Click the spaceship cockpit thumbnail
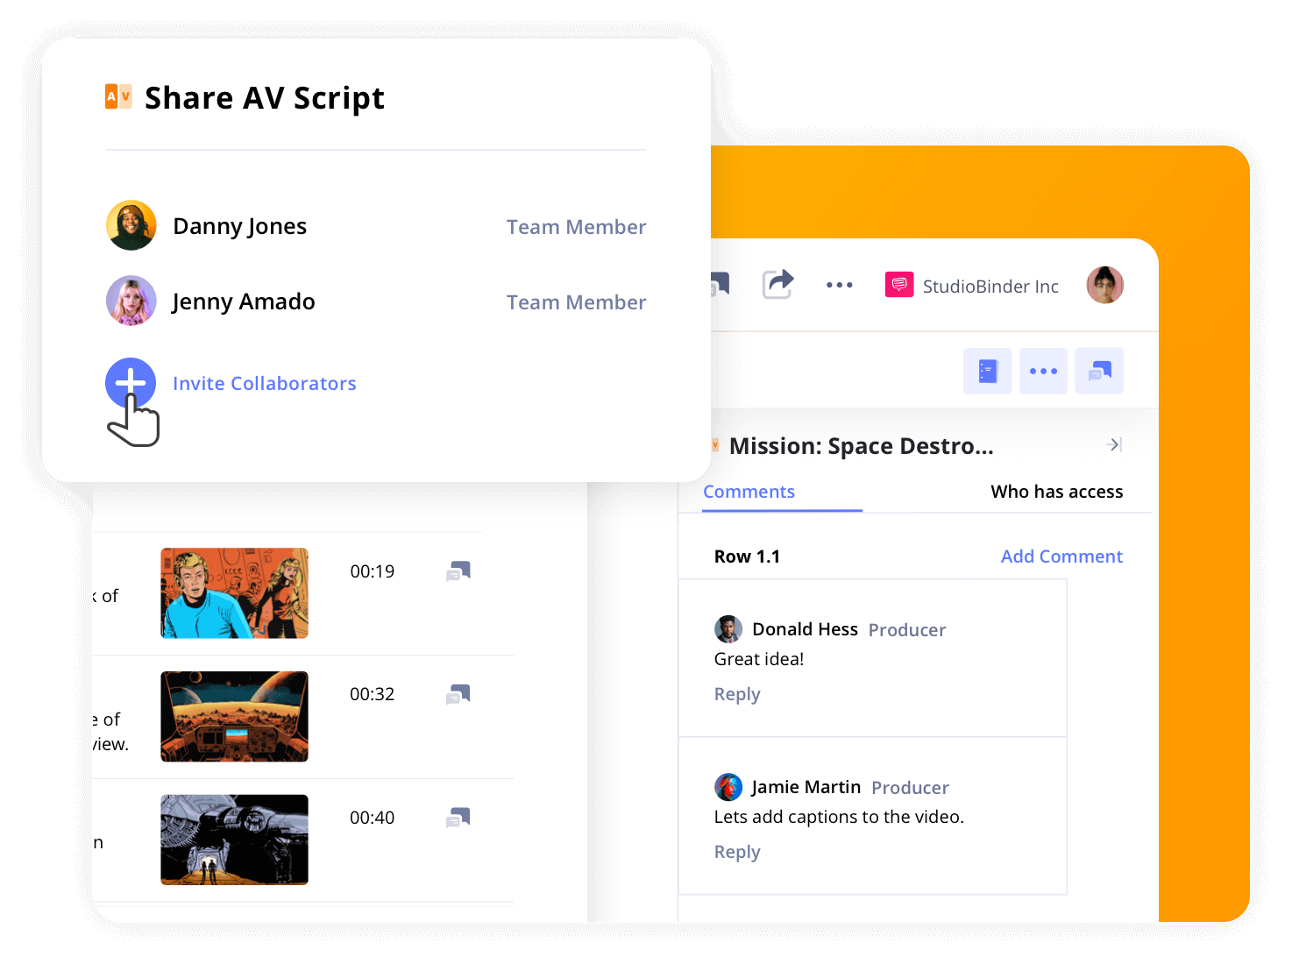Image resolution: width=1292 pixels, height=964 pixels. [x=234, y=716]
